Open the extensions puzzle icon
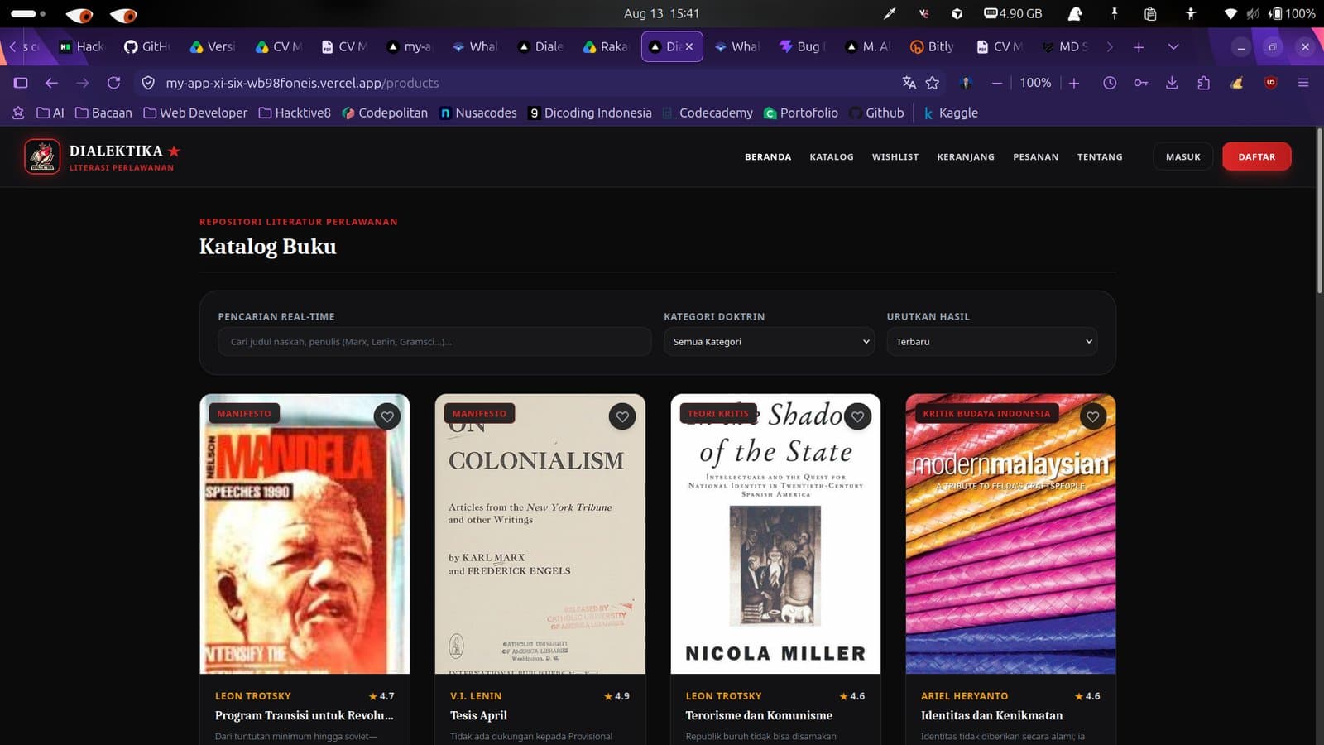 tap(1203, 83)
